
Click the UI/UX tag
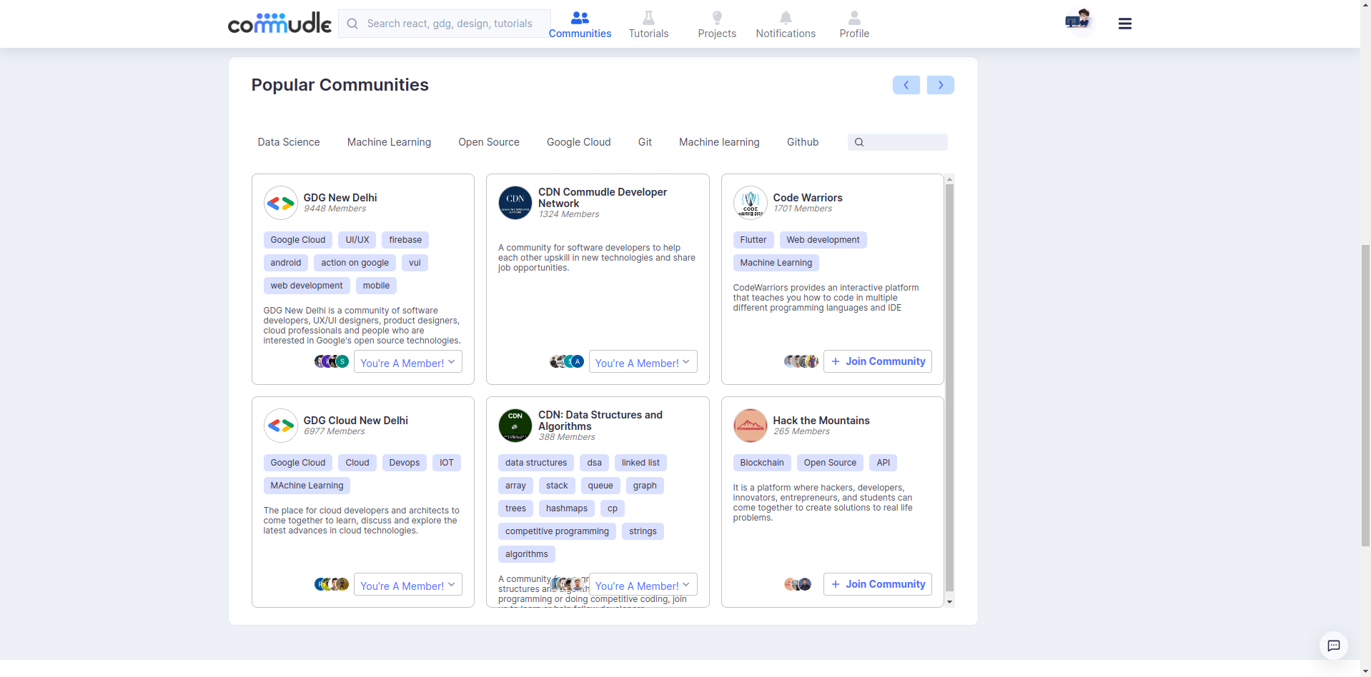pyautogui.click(x=357, y=240)
